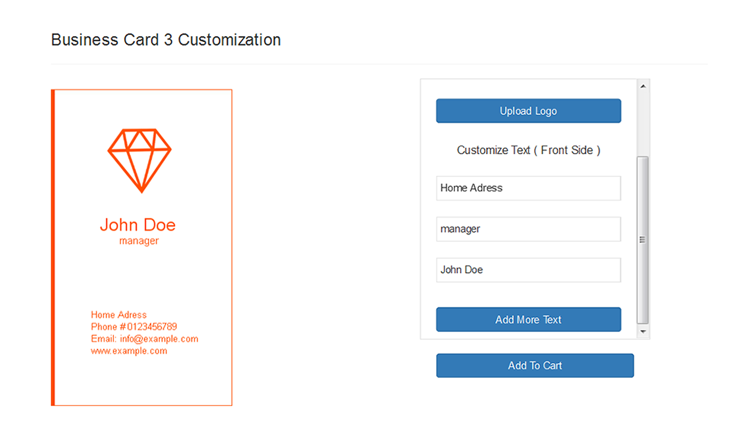This screenshot has width=751, height=422.
Task: Click the Add More Text button
Action: pos(528,319)
